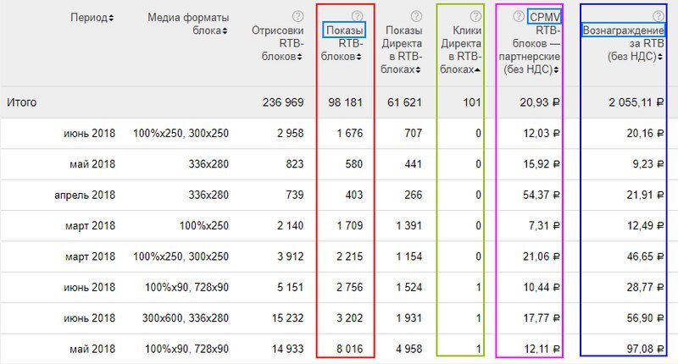The width and height of the screenshot is (678, 364).
Task: Select total CPMV 20,93 ₽
Action: tap(540, 102)
